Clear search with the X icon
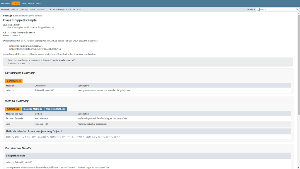The height and width of the screenshot is (169, 300). tap(297, 9)
